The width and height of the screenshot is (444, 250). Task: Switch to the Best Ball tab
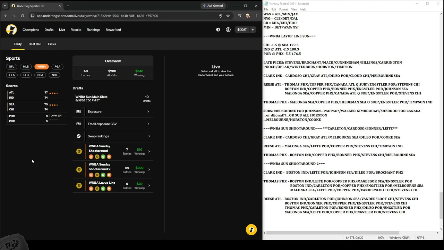click(35, 44)
